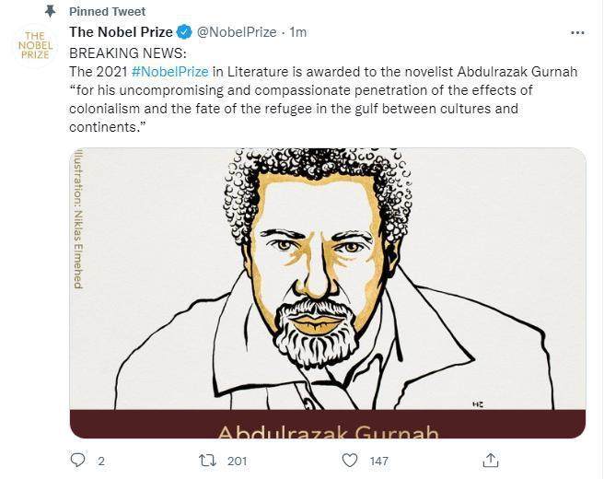Click the blue verified badge
This screenshot has width=604, height=479.
tap(184, 32)
